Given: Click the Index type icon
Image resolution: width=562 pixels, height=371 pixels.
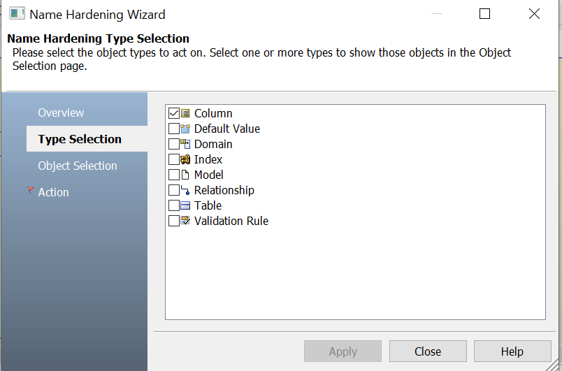Looking at the screenshot, I should [x=185, y=159].
